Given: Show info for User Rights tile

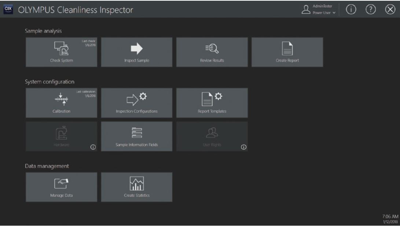Looking at the screenshot, I should click(x=243, y=147).
